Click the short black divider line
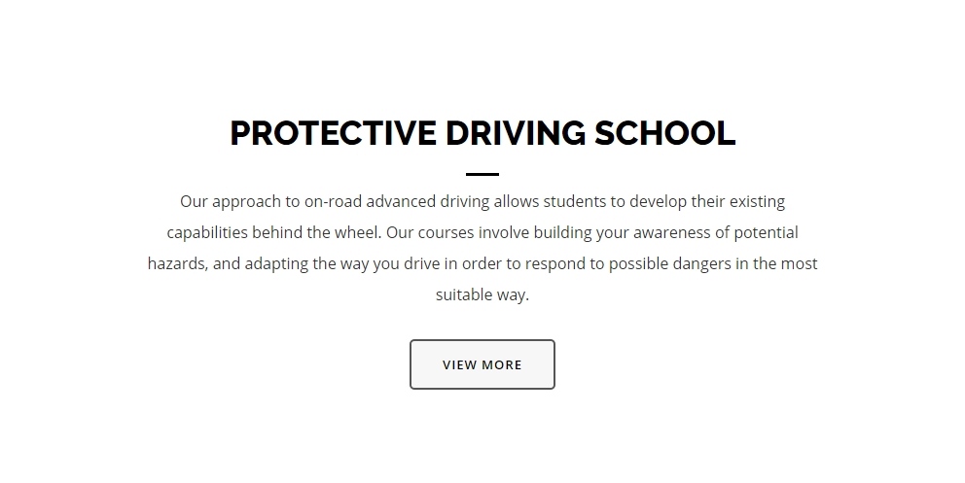965x483 pixels. pyautogui.click(x=482, y=175)
